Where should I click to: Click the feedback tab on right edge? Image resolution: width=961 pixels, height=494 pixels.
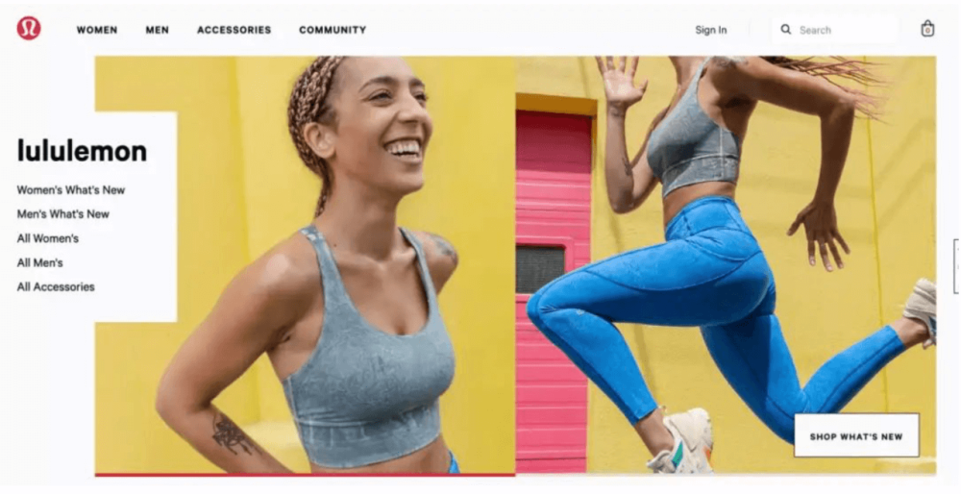(x=957, y=266)
